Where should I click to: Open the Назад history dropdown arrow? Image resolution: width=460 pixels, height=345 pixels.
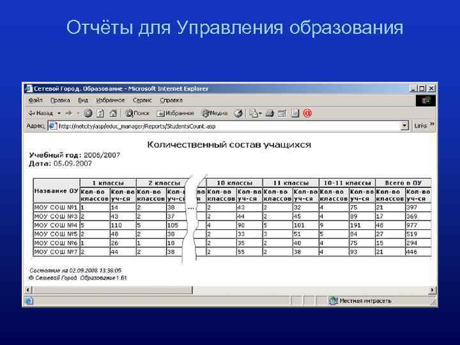click(x=59, y=113)
